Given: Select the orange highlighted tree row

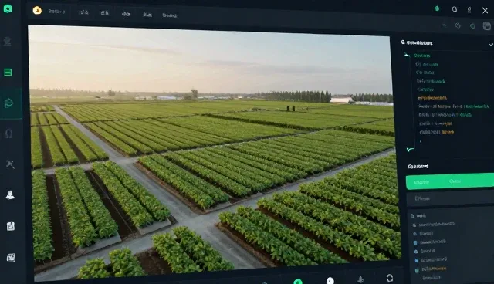Looking at the screenshot, I should tap(432, 98).
